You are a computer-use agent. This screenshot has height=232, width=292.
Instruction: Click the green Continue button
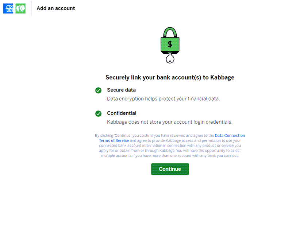pos(170,169)
